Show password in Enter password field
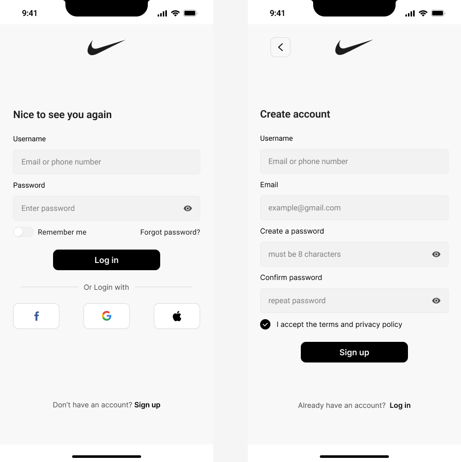The width and height of the screenshot is (461, 462). pos(187,208)
